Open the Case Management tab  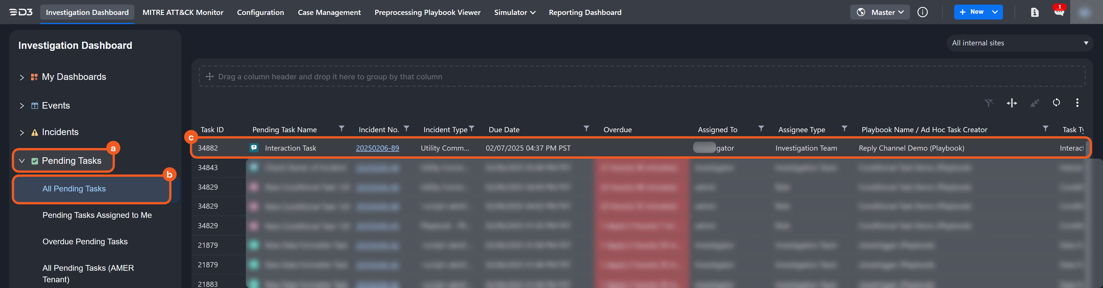[x=329, y=12]
